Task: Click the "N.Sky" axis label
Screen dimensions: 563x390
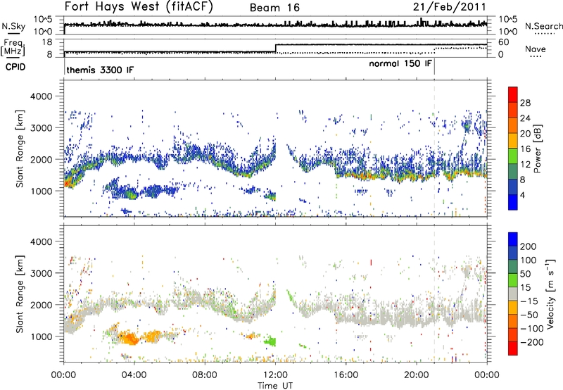Action: tap(13, 26)
